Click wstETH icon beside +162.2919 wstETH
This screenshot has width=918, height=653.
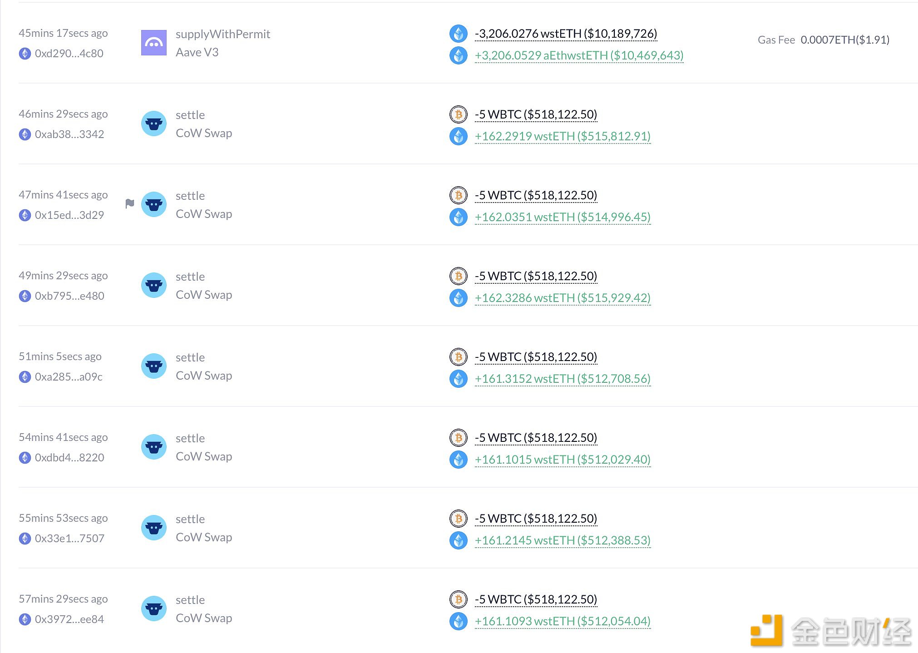click(459, 136)
